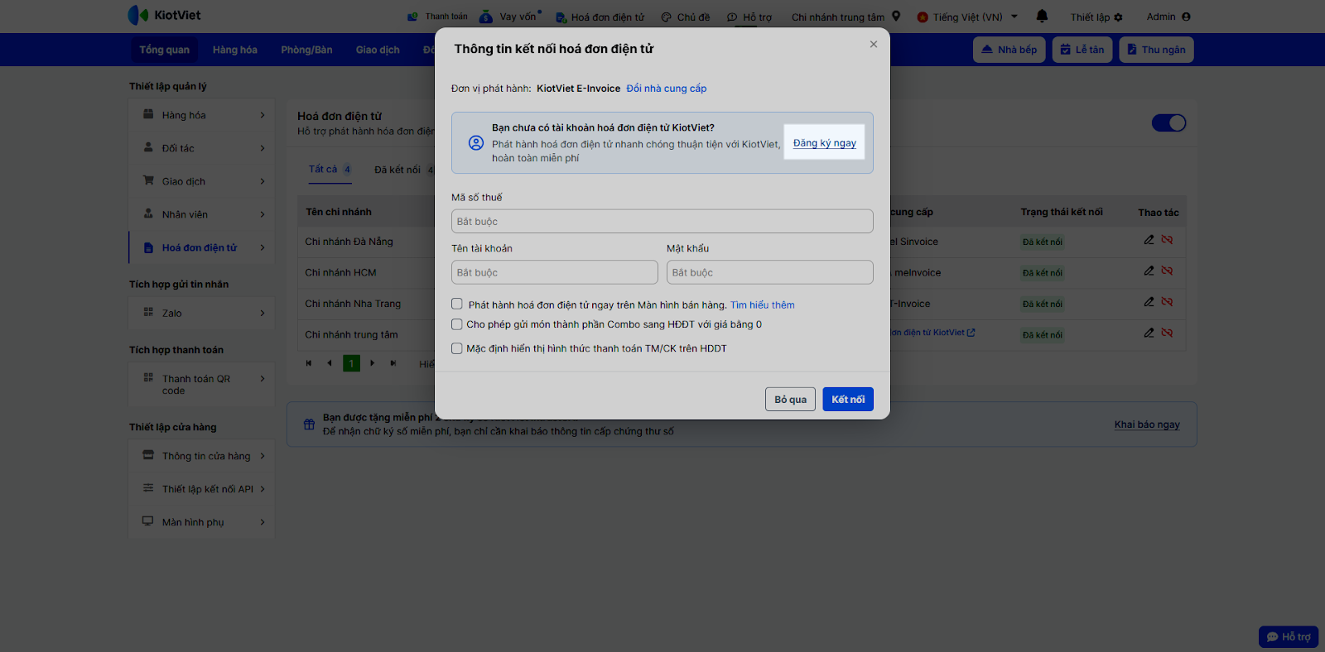
Task: Go to next page arrow
Action: (x=372, y=363)
